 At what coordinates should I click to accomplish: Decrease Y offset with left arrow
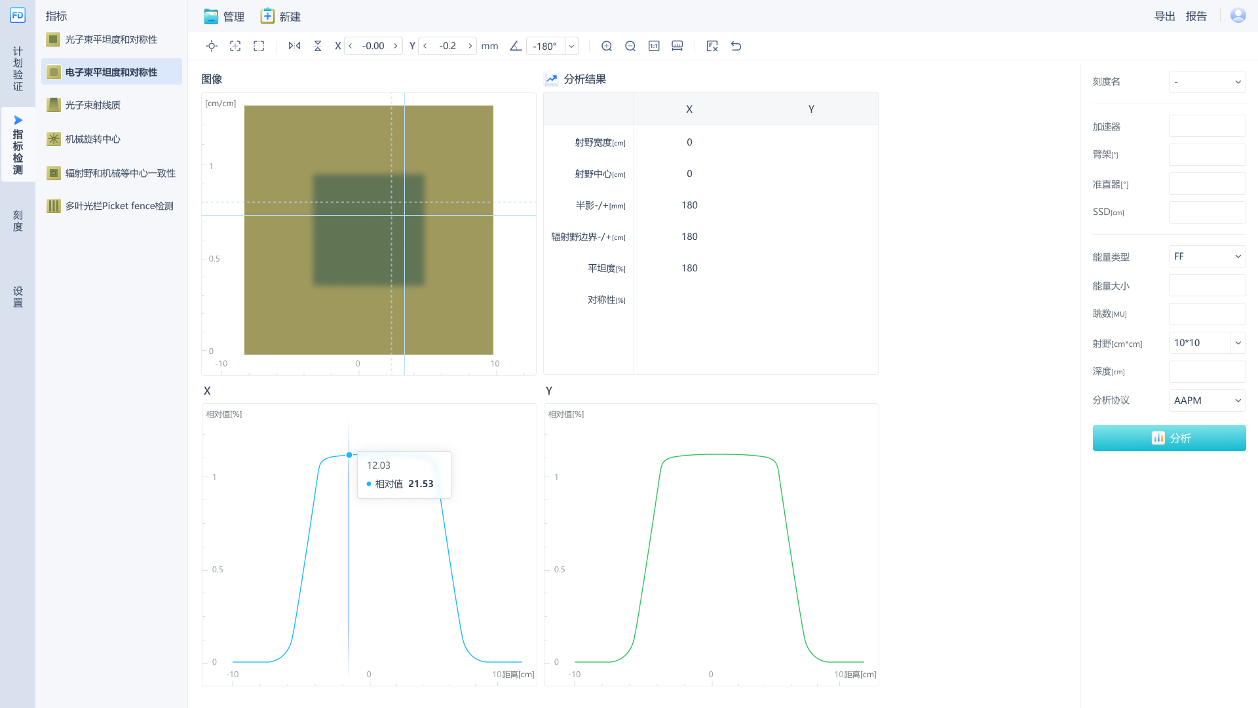tap(425, 46)
